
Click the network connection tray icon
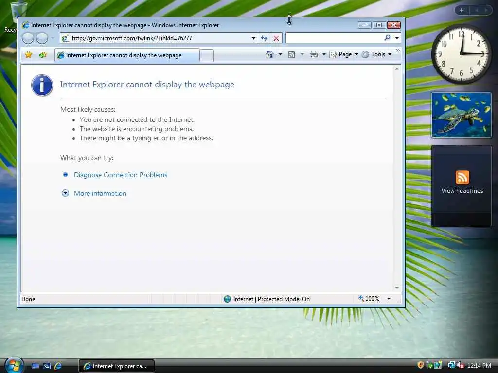[451, 365]
